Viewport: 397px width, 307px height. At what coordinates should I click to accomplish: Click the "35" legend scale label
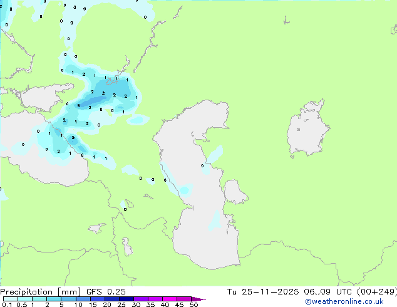[150, 304]
